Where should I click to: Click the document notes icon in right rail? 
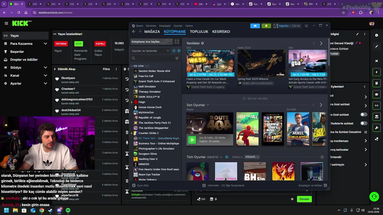click(x=376, y=83)
